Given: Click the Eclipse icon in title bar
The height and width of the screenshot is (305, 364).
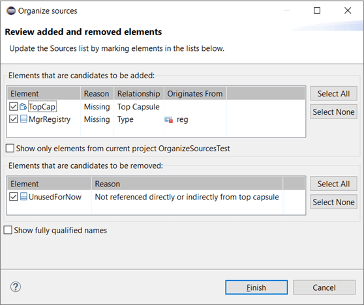Looking at the screenshot, I should pos(11,10).
